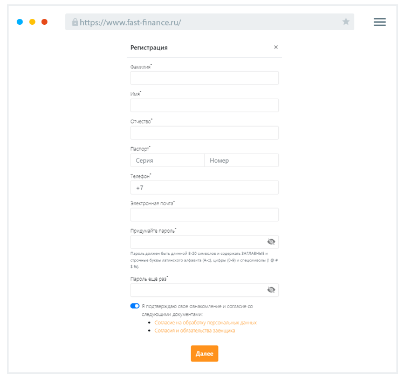This screenshot has height=382, width=405.
Task: Click the Фамилия input field
Action: pyautogui.click(x=204, y=78)
